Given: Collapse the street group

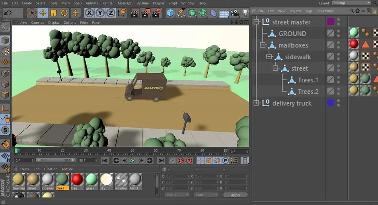Looking at the screenshot, I should (x=276, y=68).
